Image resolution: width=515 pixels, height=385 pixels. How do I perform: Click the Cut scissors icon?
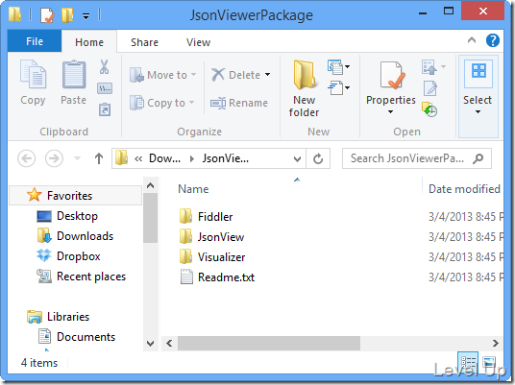(x=104, y=67)
